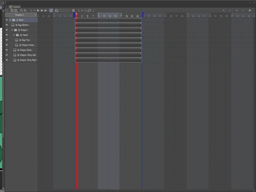Image resolution: width=256 pixels, height=192 pixels.
Task: Click the Base folder icon
Action: tap(13, 20)
